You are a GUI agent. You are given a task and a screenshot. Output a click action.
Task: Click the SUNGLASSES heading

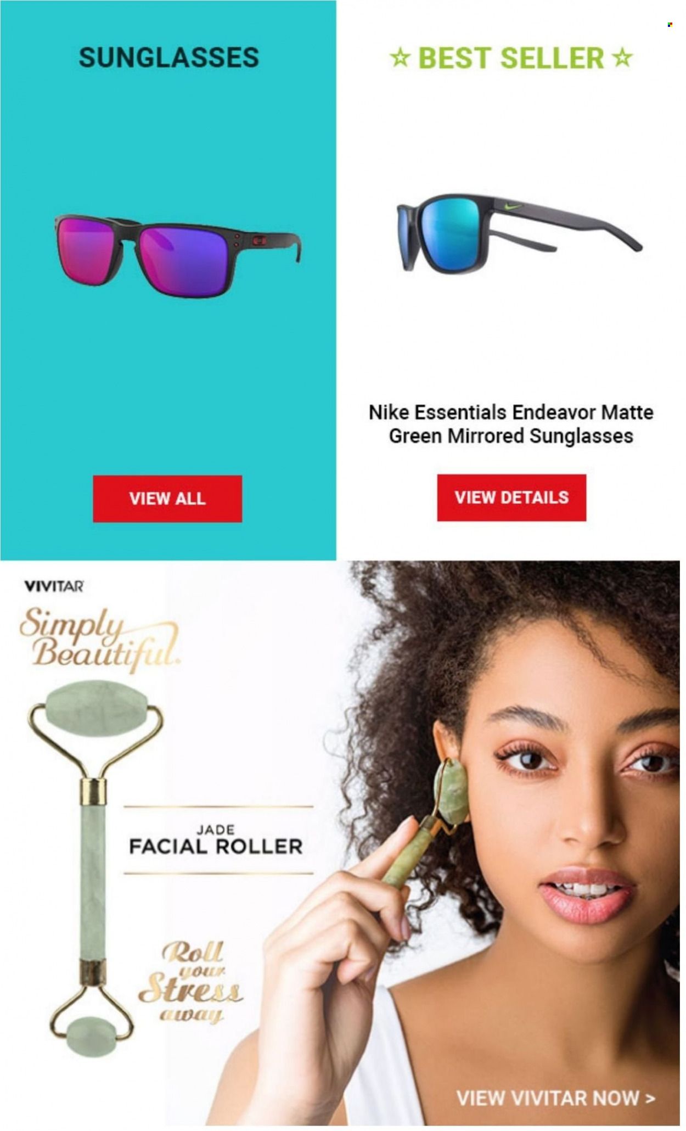168,58
